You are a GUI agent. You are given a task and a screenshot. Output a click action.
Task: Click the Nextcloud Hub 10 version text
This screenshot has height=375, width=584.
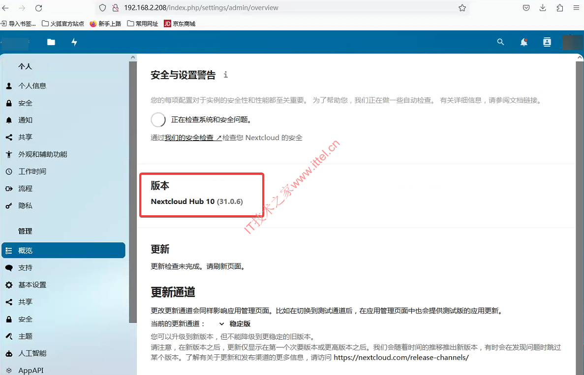point(197,202)
